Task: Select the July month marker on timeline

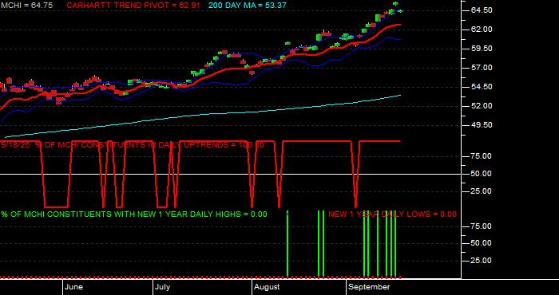Action: [163, 287]
